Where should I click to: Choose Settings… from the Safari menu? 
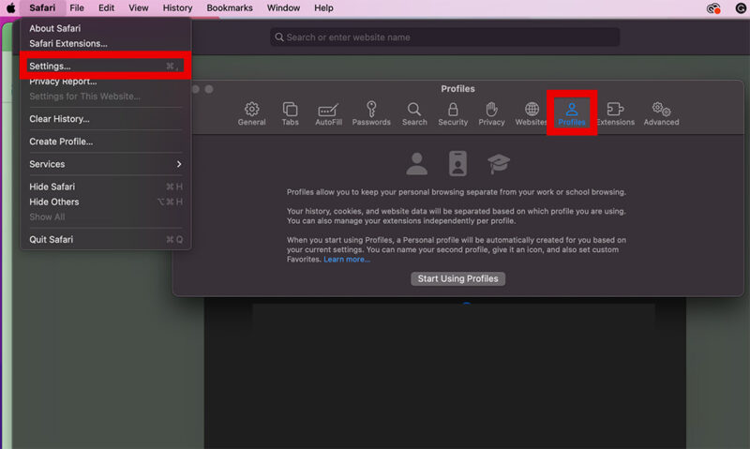point(105,66)
